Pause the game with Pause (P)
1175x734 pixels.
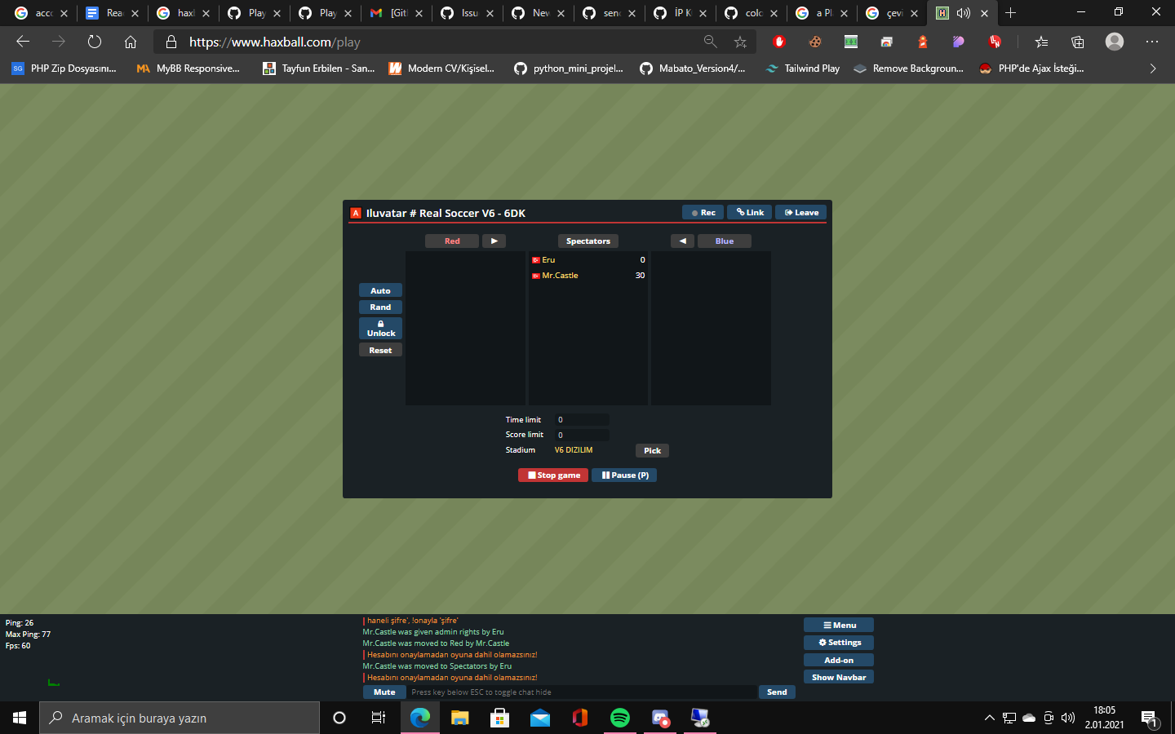click(623, 475)
